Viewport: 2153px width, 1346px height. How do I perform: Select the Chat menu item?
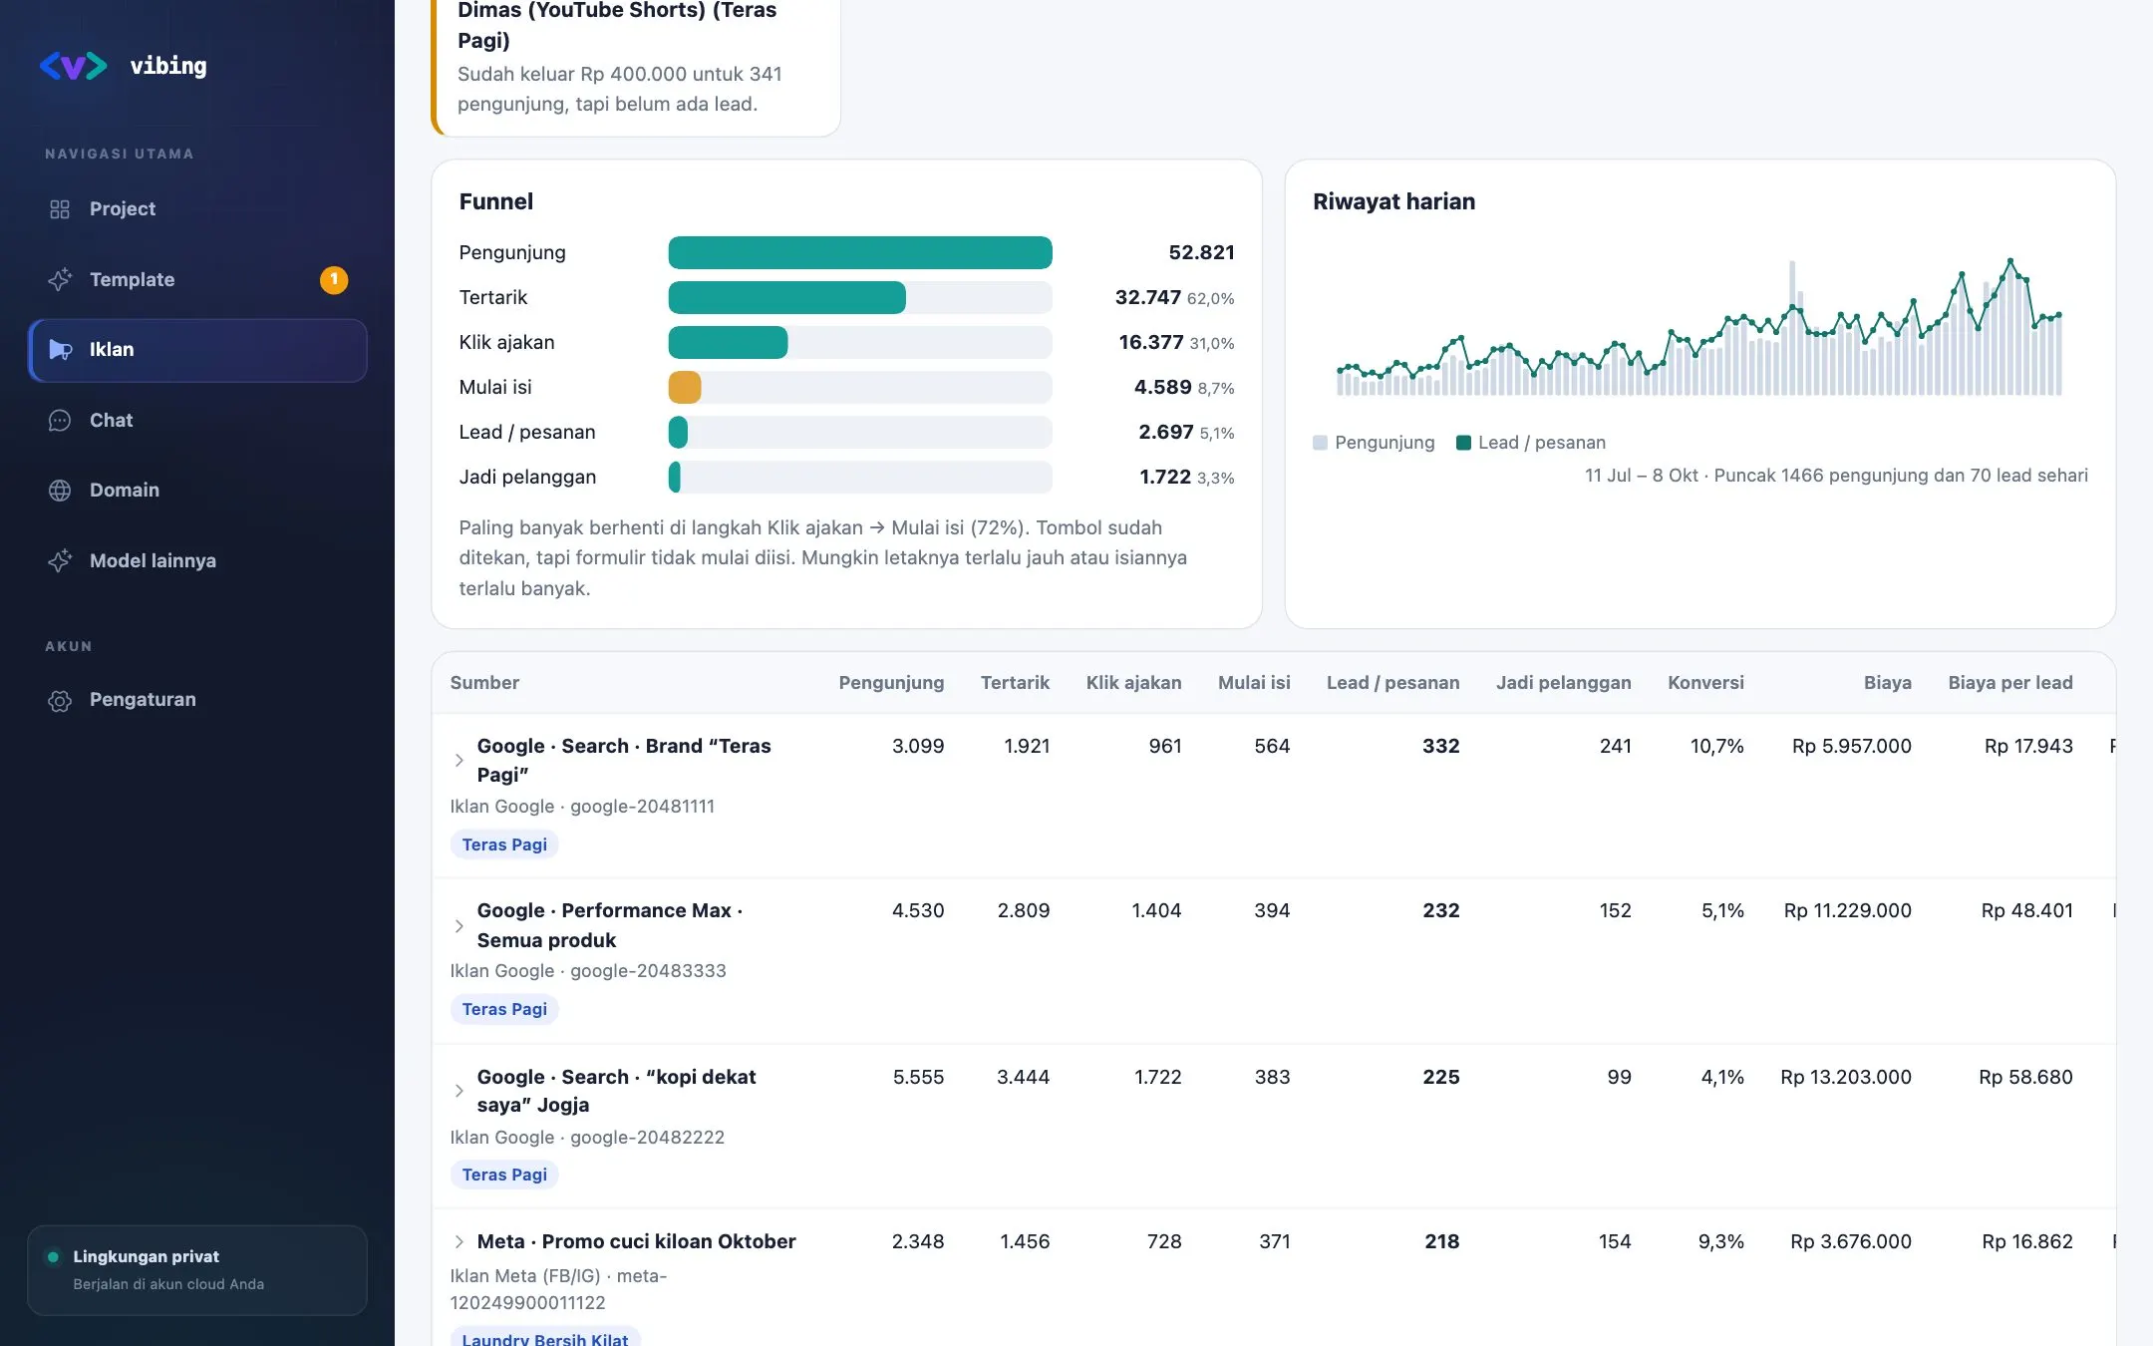(x=197, y=421)
